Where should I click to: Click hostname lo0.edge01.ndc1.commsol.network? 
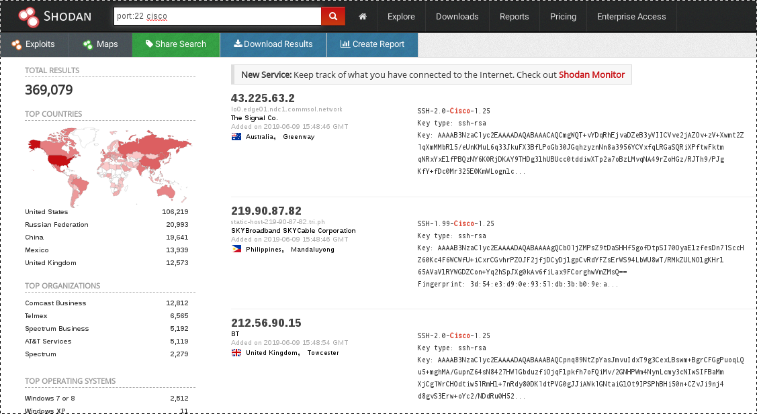287,109
